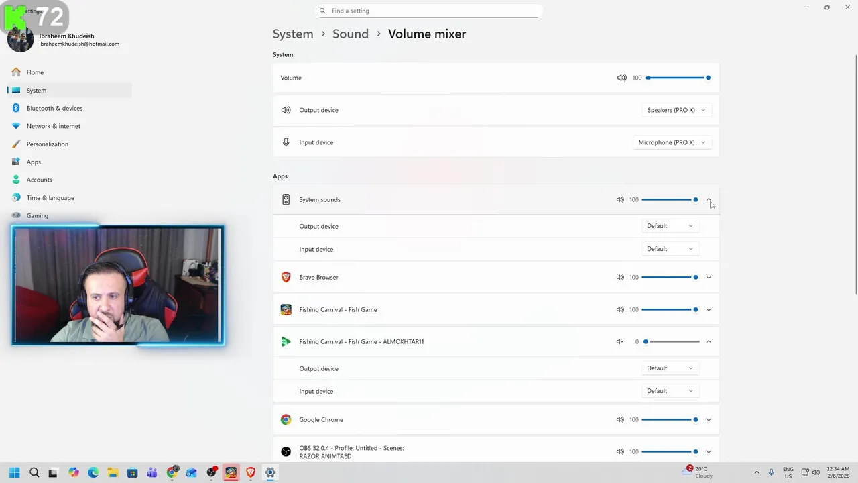Show hidden system tray icons
Image resolution: width=858 pixels, height=483 pixels.
757,472
